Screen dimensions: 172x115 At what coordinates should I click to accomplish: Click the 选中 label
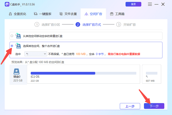18,54
